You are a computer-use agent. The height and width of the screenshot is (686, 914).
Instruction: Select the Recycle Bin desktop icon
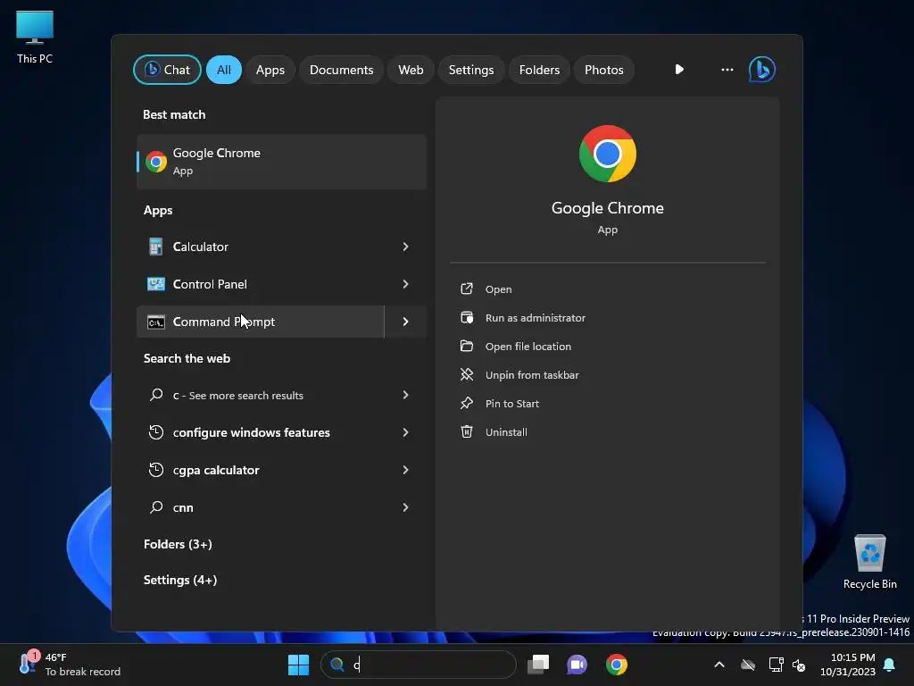tap(869, 563)
